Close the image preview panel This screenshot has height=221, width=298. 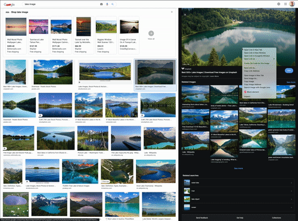coord(185,14)
